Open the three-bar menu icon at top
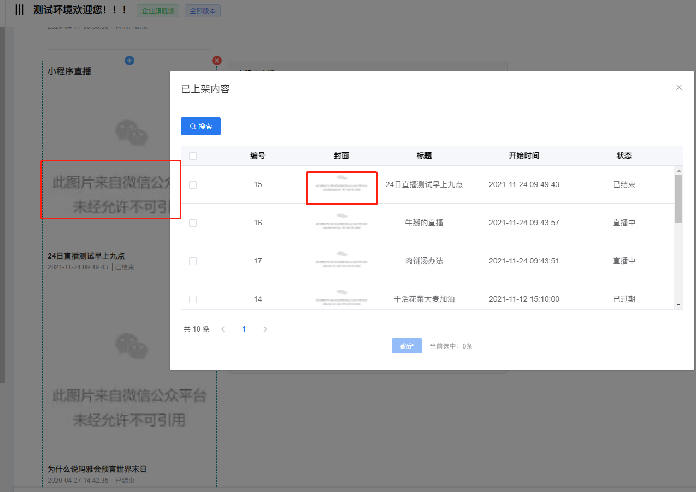The height and width of the screenshot is (492, 696). pyautogui.click(x=20, y=10)
